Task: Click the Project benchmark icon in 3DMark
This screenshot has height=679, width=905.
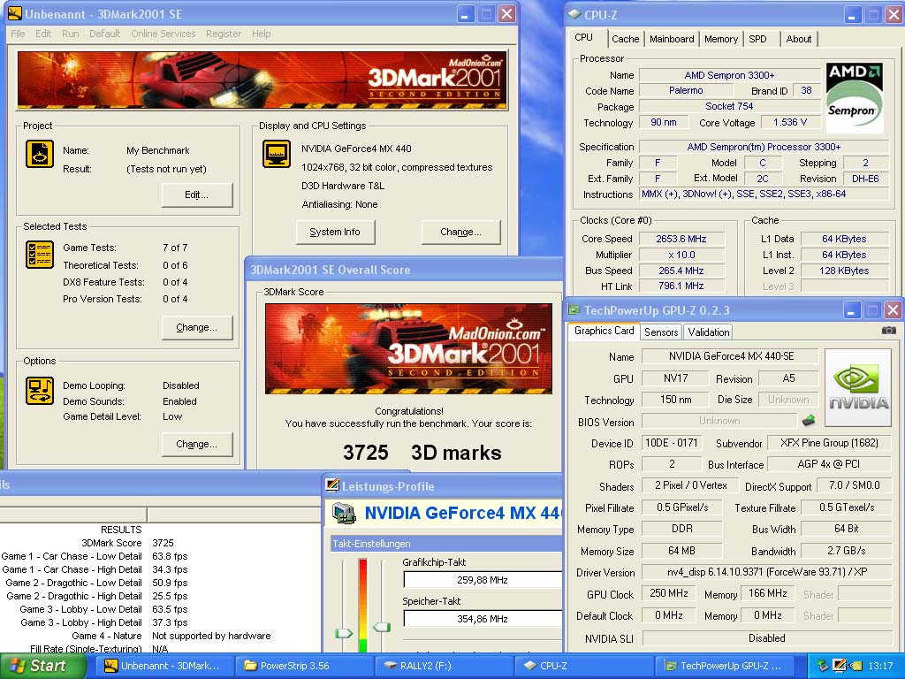Action: point(40,154)
